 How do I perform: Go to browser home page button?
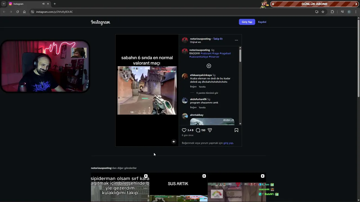(x=24, y=12)
